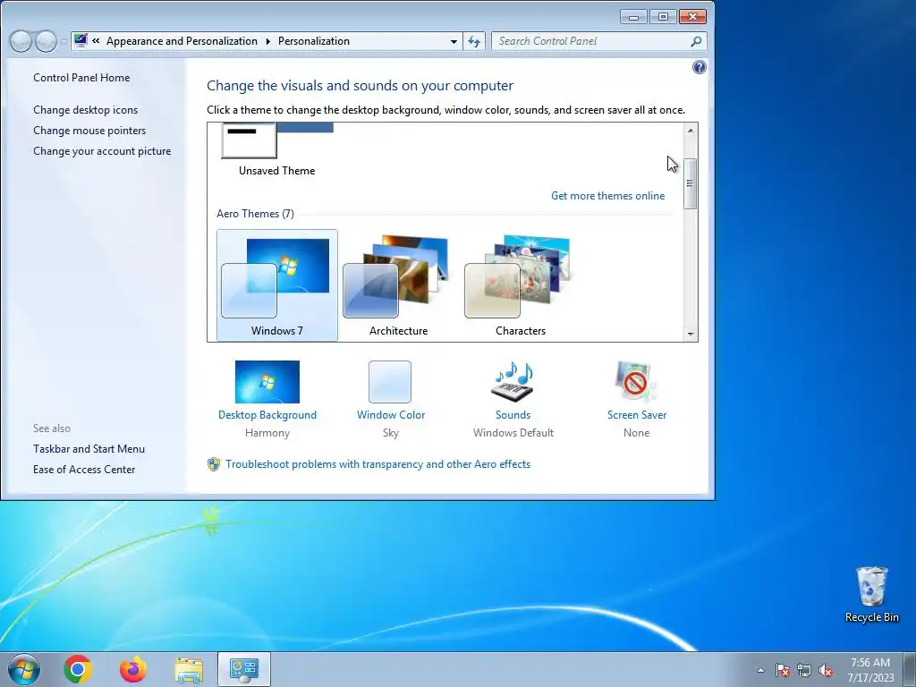The image size is (916, 687).
Task: Click the themes list scroll up arrow
Action: [x=691, y=131]
